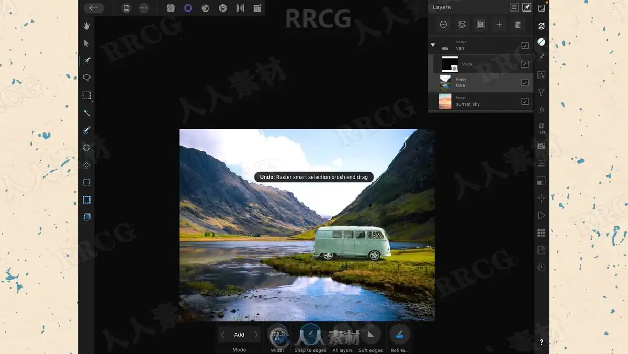The image size is (628, 354).
Task: Select the sunset sky layer thumbnail
Action: point(445,102)
